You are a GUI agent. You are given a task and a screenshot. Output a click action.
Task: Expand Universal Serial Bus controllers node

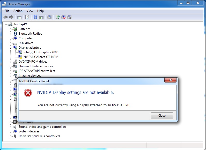11,136
